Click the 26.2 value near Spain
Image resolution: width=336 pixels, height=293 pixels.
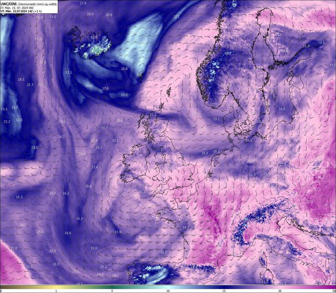pos(115,276)
